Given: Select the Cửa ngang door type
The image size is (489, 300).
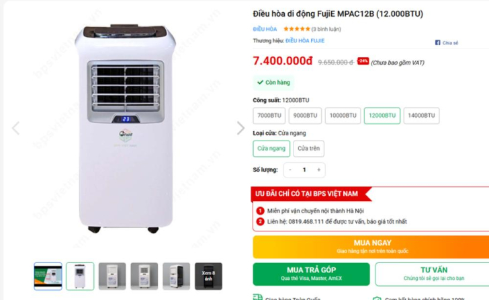Looking at the screenshot, I should coord(271,149).
